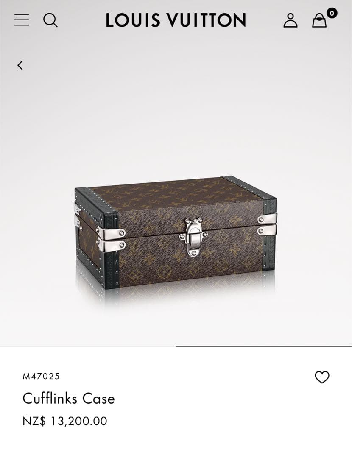The image size is (352, 458).
Task: Open the shopping bag cart icon
Action: point(319,20)
